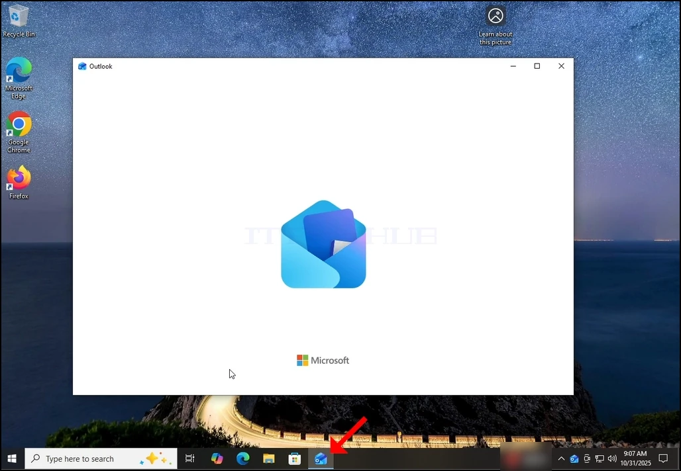681x471 pixels.
Task: Open the Recycle Bin desktop icon
Action: click(19, 21)
